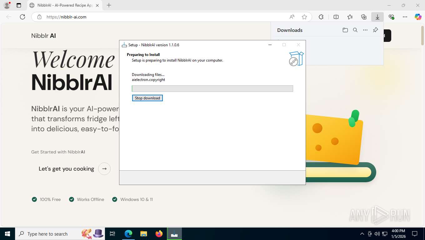Click the network tray icon

[x=385, y=234]
